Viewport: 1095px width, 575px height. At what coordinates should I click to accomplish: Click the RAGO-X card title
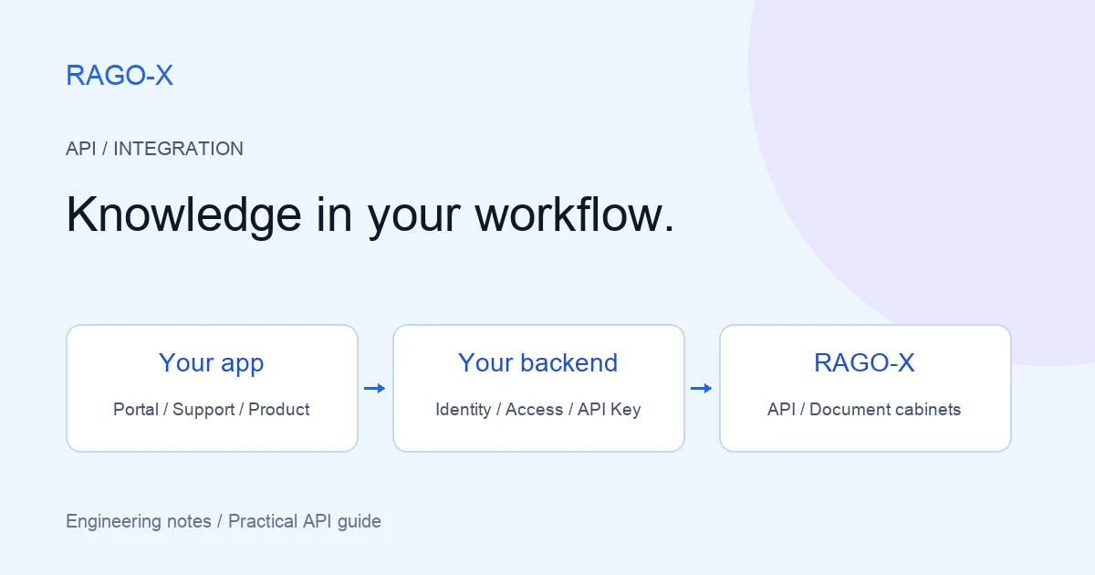tap(864, 362)
